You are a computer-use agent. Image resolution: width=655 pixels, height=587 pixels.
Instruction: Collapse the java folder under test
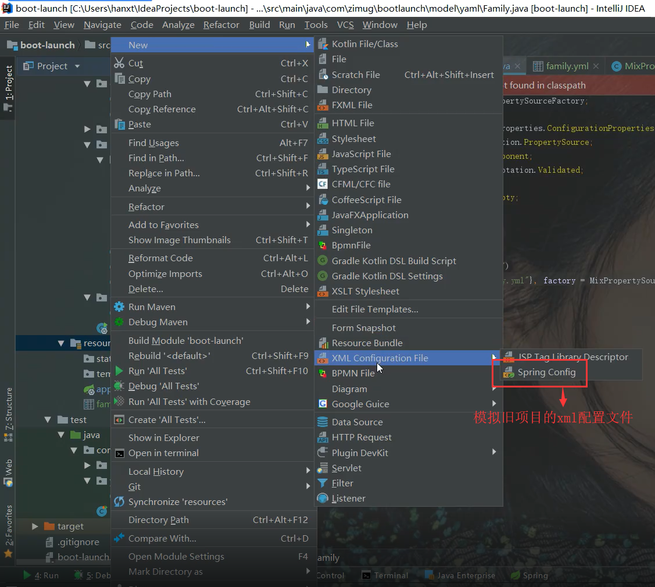click(x=61, y=435)
